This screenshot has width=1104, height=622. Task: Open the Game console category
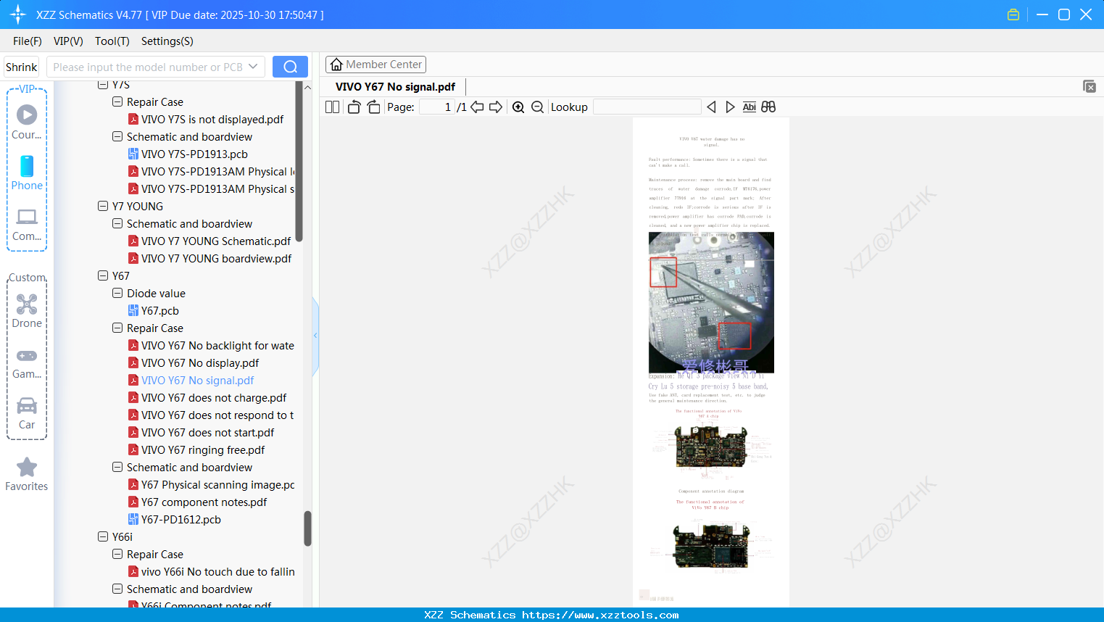(x=27, y=362)
